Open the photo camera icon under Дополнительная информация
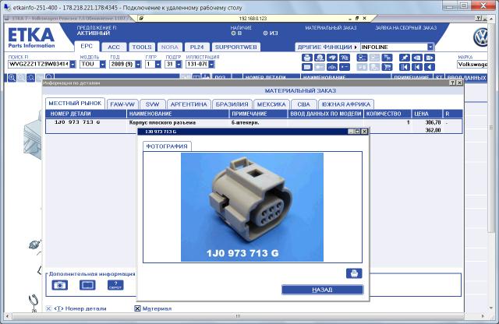This screenshot has width=499, height=324. coord(60,285)
